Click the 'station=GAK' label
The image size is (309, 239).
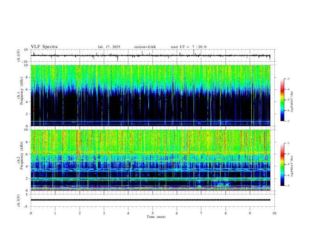(145, 47)
